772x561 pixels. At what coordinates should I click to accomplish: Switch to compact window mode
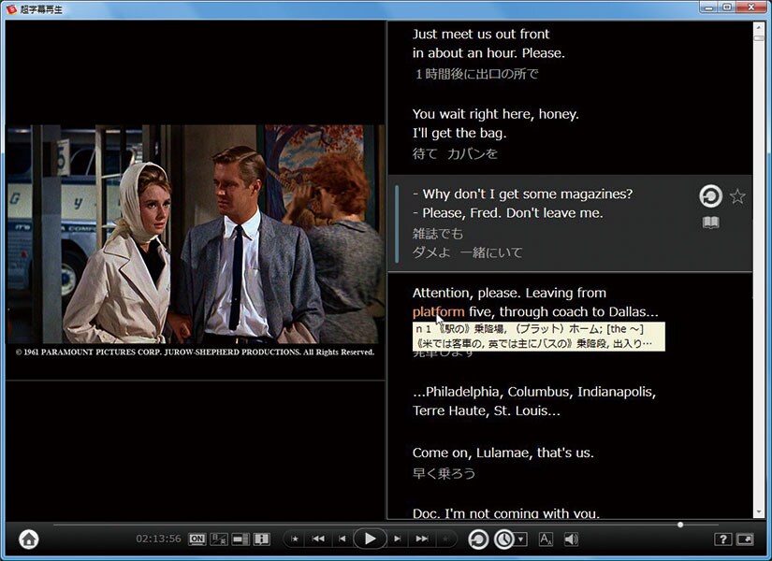745,539
